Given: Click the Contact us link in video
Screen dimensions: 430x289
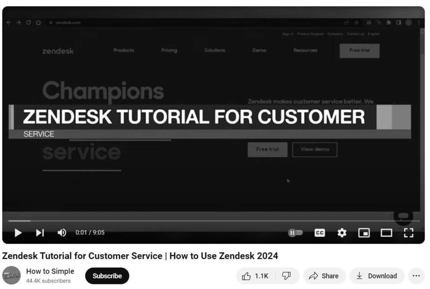Looking at the screenshot, I should click(355, 34).
